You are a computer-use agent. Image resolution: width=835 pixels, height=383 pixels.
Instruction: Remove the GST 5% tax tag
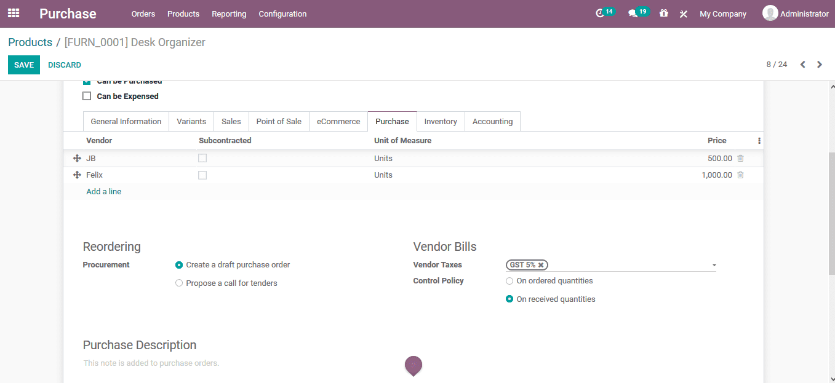(x=540, y=264)
